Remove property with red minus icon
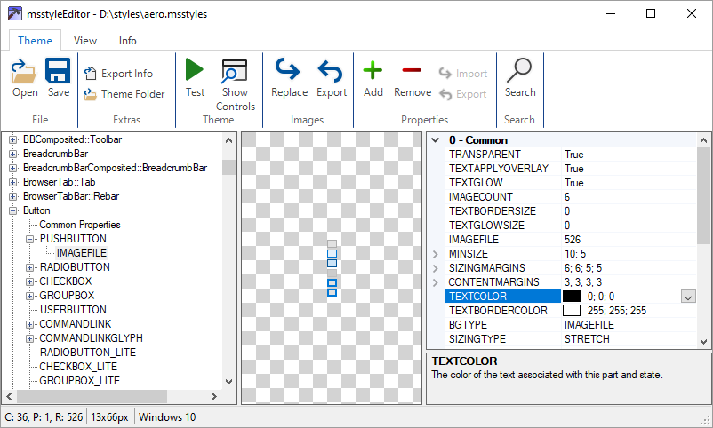 pyautogui.click(x=413, y=78)
